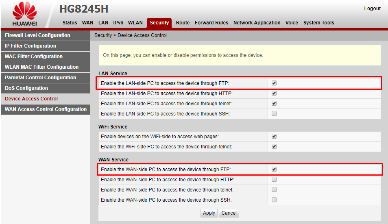Open IP Filter Configuration
Viewport: 388px width, 224px height.
point(46,46)
